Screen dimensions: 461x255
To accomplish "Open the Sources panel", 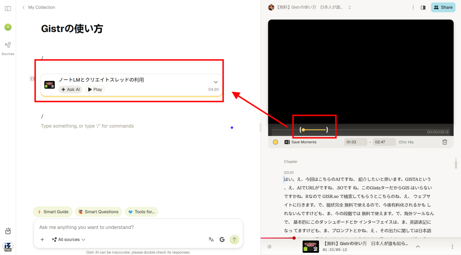I will [x=8, y=48].
